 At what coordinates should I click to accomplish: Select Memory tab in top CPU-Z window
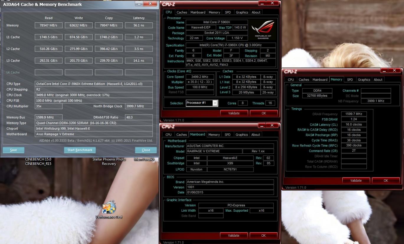pyautogui.click(x=214, y=12)
